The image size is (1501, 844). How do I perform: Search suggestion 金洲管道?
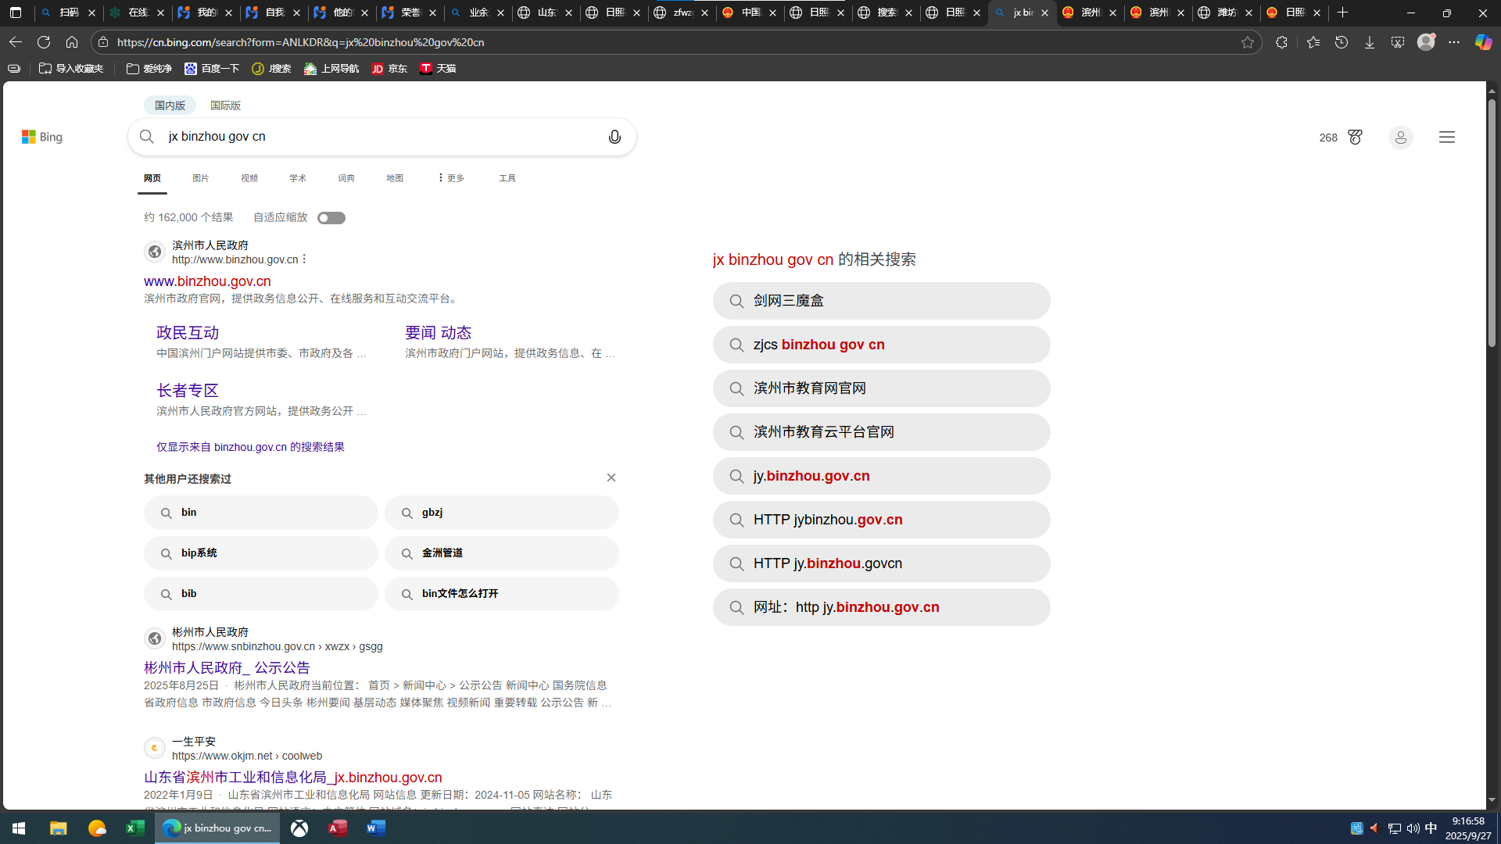click(x=502, y=553)
